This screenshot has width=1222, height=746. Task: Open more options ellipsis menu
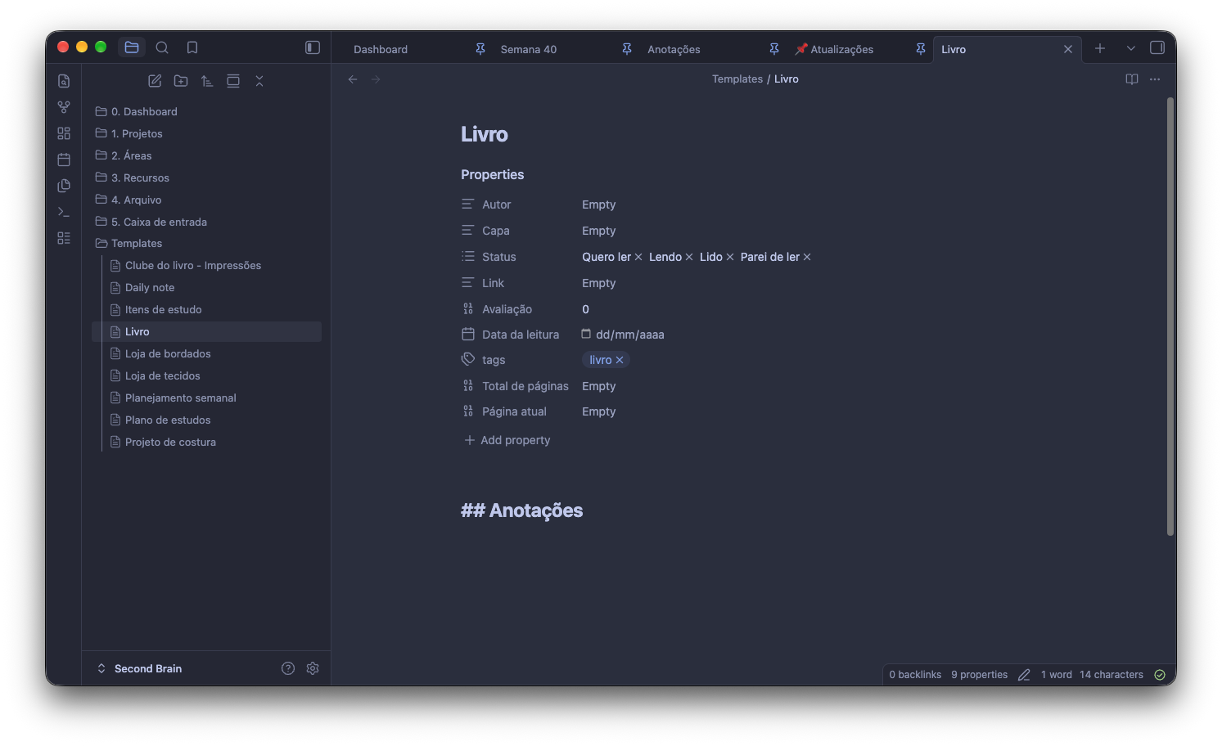1155,79
